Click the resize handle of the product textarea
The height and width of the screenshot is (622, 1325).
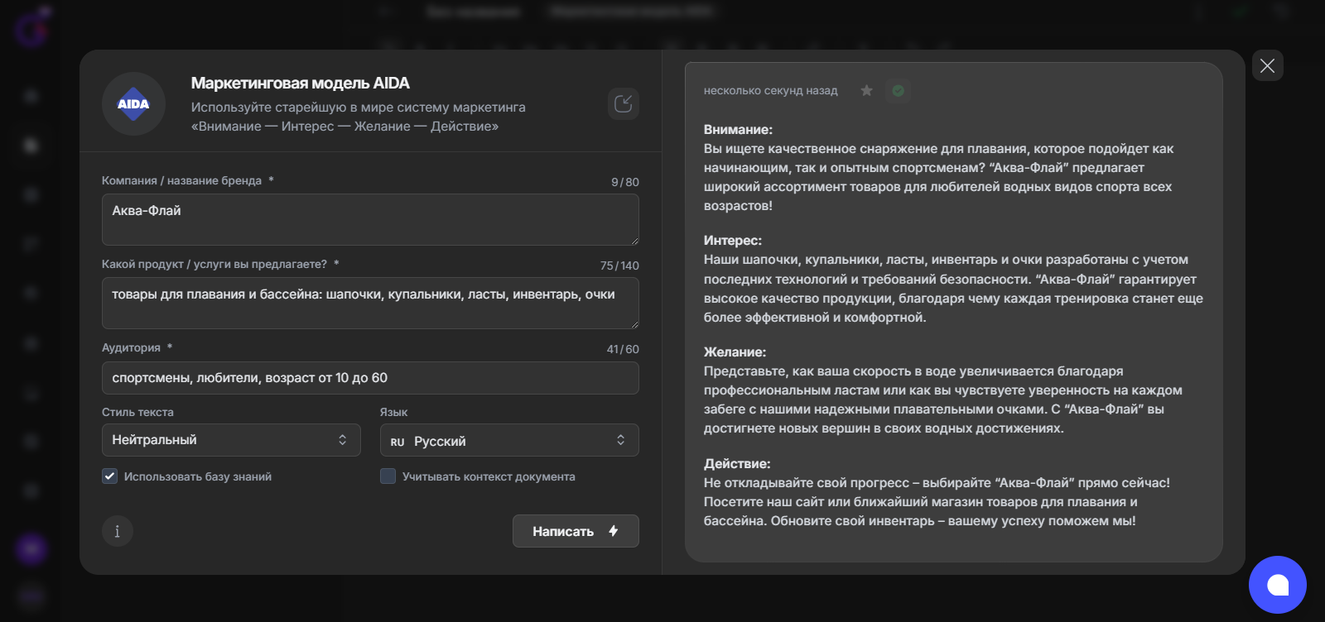pyautogui.click(x=634, y=324)
